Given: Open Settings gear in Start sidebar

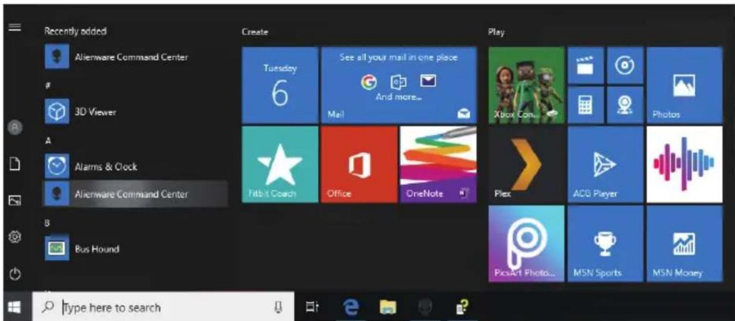Looking at the screenshot, I should (15, 237).
